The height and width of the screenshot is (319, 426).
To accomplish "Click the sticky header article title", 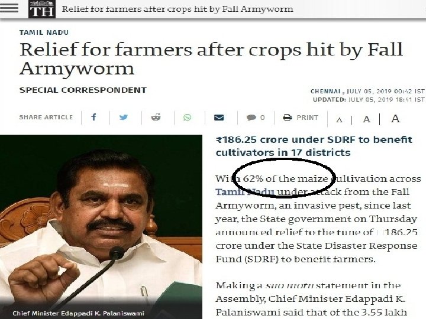I will point(177,9).
